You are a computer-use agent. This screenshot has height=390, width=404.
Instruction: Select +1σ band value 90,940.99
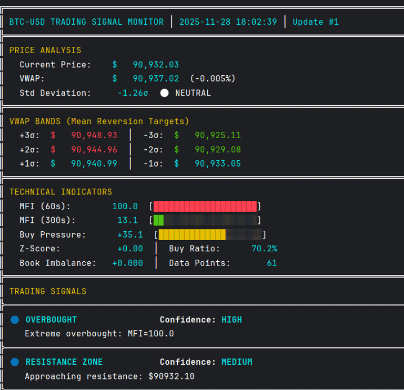94,163
